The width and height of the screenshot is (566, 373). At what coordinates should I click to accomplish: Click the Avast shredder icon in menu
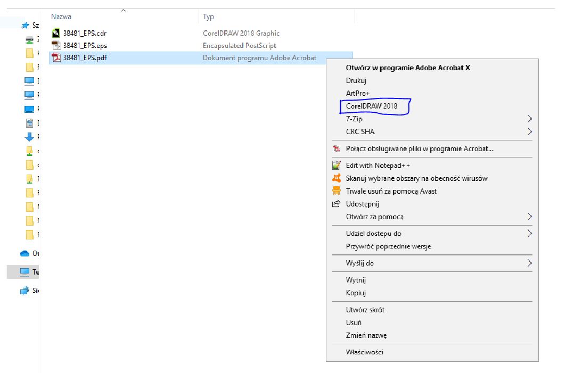[337, 191]
